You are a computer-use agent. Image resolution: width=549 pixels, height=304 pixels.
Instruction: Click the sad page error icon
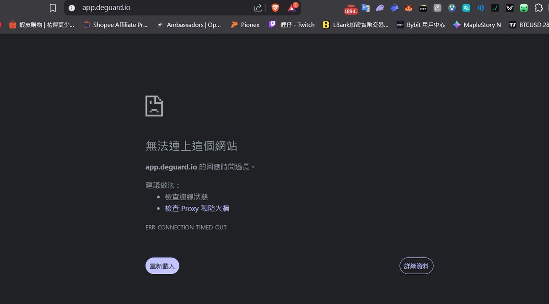pos(154,106)
